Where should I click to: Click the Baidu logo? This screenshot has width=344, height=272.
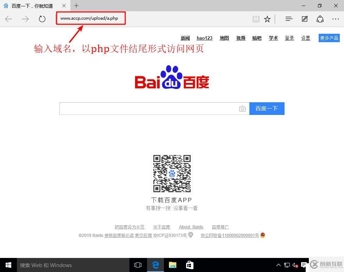tap(172, 77)
